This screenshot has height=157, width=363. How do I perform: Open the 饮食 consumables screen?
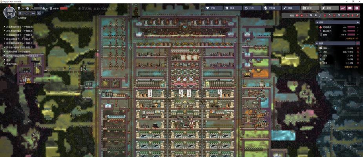(x=233, y=8)
